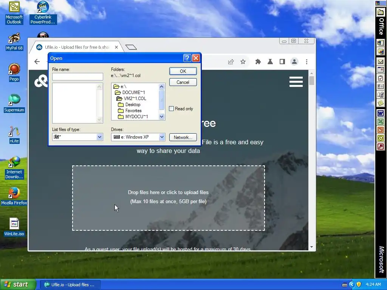Viewport: 387px width, 290px height.
Task: Click the Network... button
Action: tap(183, 137)
